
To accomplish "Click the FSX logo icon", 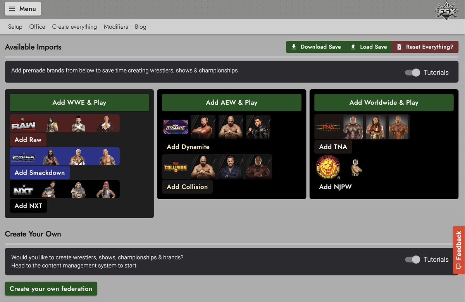I will 446,10.
